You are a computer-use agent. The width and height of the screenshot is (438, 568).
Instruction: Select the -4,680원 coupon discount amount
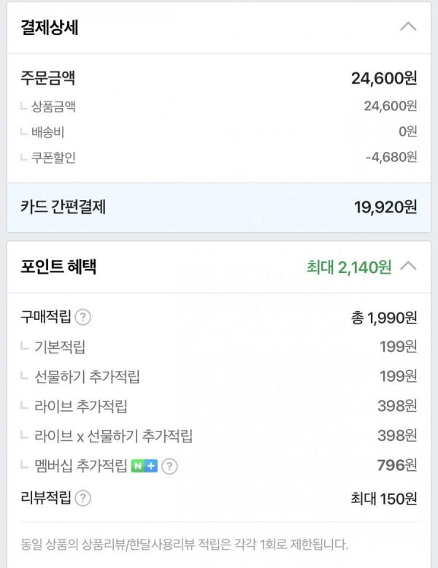pos(391,157)
